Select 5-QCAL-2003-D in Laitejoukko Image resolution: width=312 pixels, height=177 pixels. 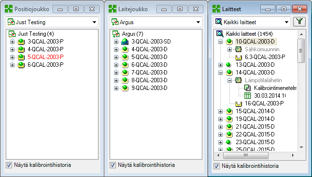point(149,57)
